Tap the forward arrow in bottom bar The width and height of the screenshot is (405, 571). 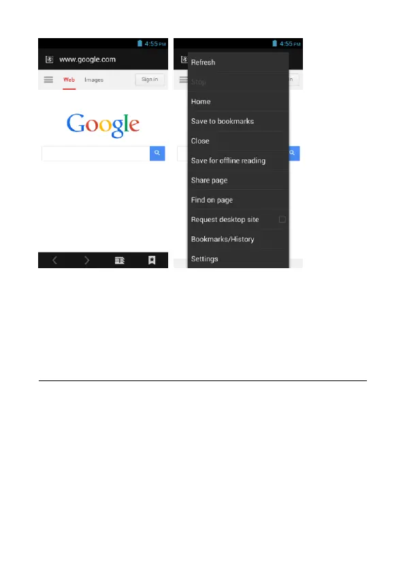click(x=86, y=260)
